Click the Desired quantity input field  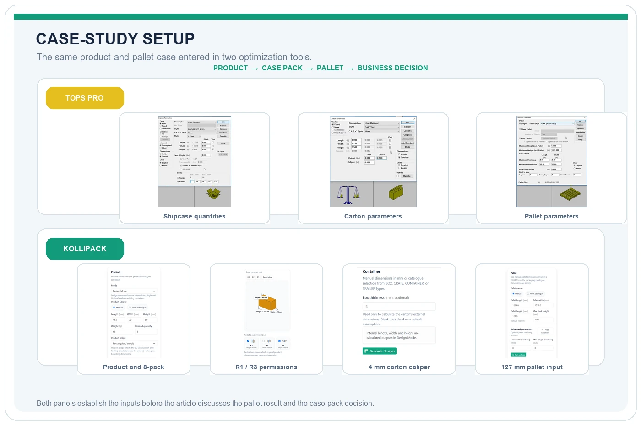click(x=146, y=332)
